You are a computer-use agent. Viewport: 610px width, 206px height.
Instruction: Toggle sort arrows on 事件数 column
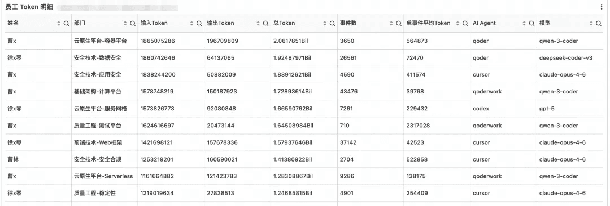point(391,23)
